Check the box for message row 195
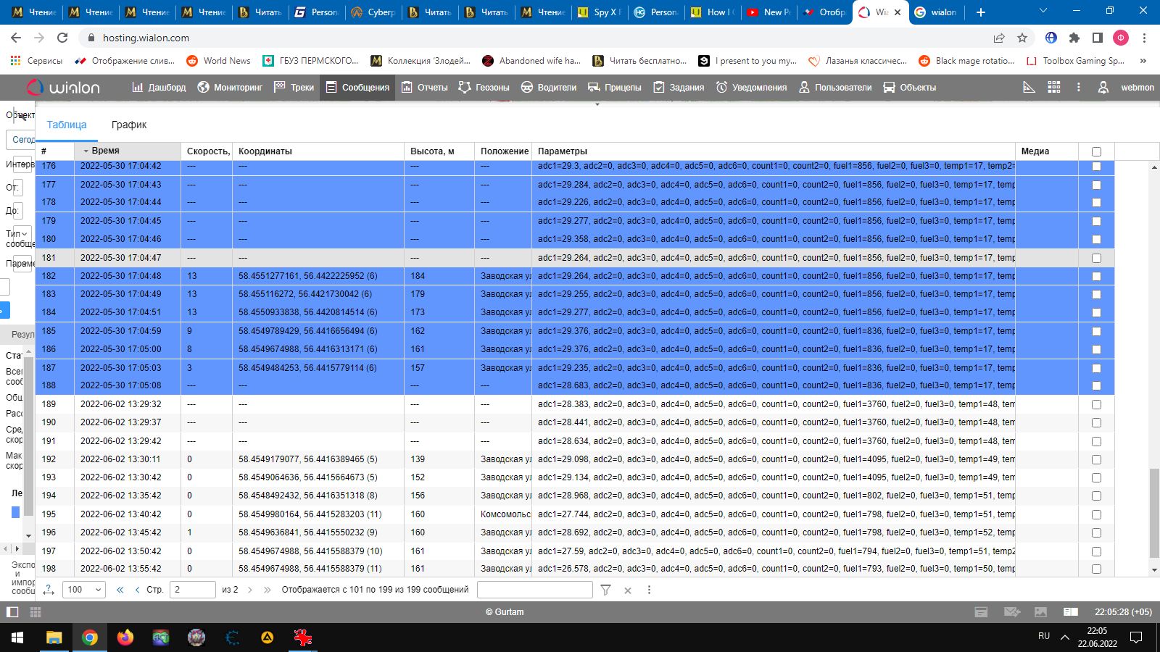1160x652 pixels. [x=1096, y=514]
